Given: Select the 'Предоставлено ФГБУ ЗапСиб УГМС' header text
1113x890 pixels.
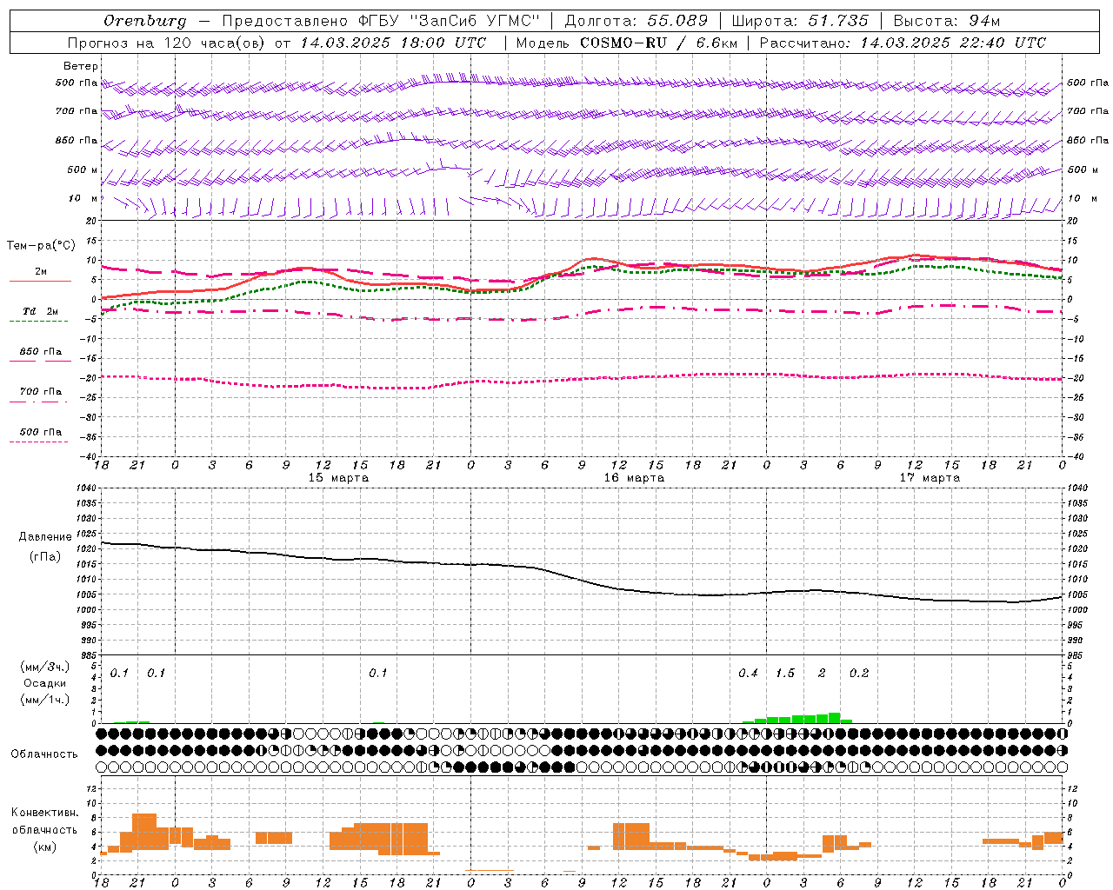Looking at the screenshot, I should 381,21.
